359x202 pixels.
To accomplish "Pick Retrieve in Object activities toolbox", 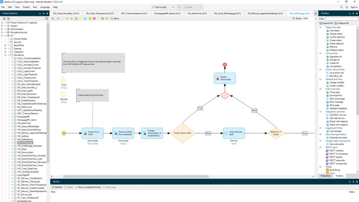I will point(333,47).
